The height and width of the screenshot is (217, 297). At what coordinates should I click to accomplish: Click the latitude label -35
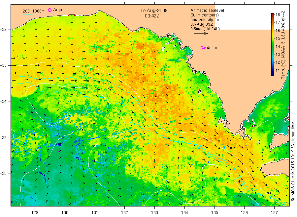pyautogui.click(x=3, y=137)
